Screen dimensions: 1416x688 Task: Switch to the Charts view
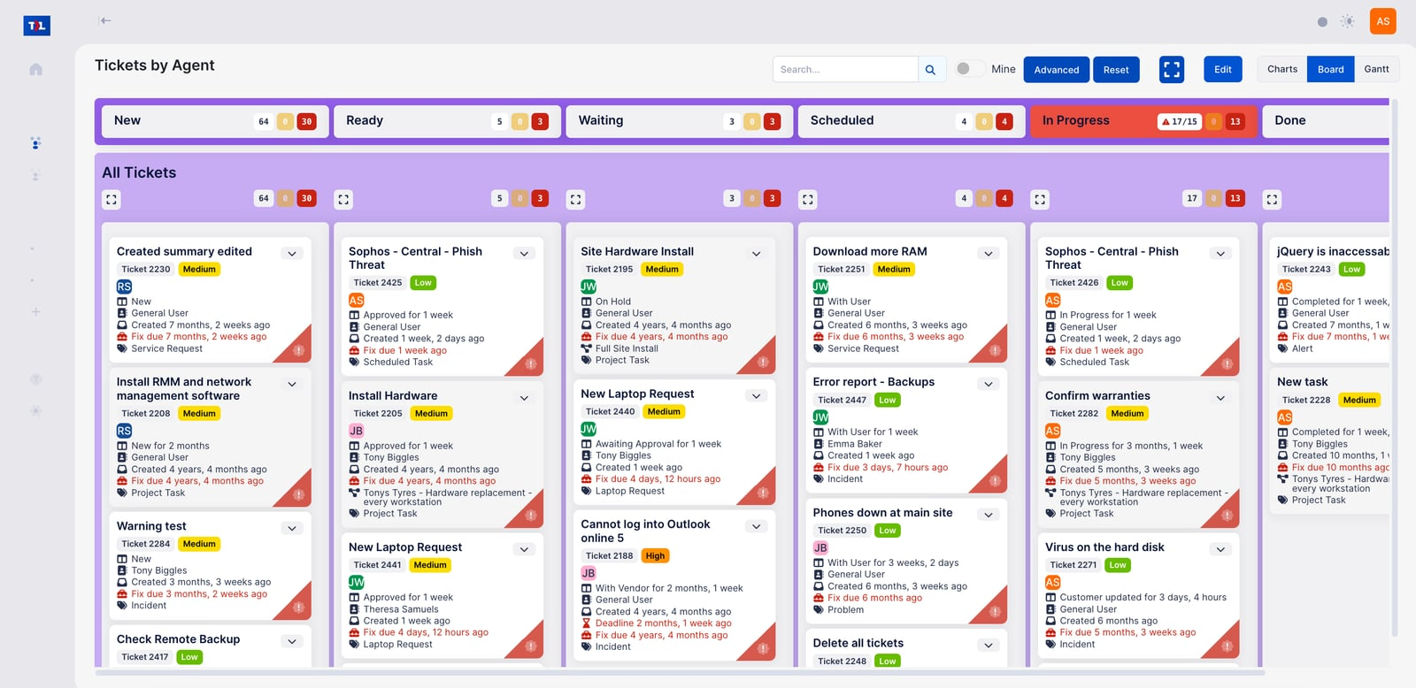pyautogui.click(x=1282, y=69)
